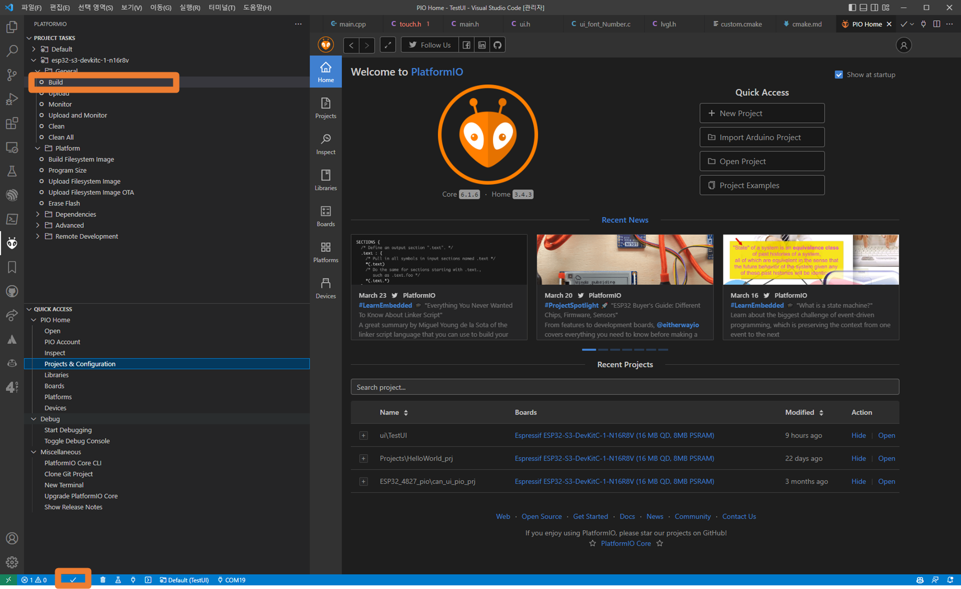Go forward in PIO Home toolbar
This screenshot has width=961, height=589.
click(367, 45)
